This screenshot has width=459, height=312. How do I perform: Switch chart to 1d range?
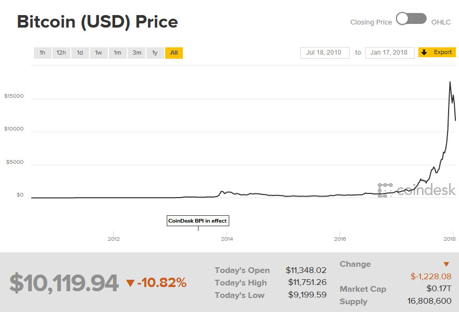point(80,53)
